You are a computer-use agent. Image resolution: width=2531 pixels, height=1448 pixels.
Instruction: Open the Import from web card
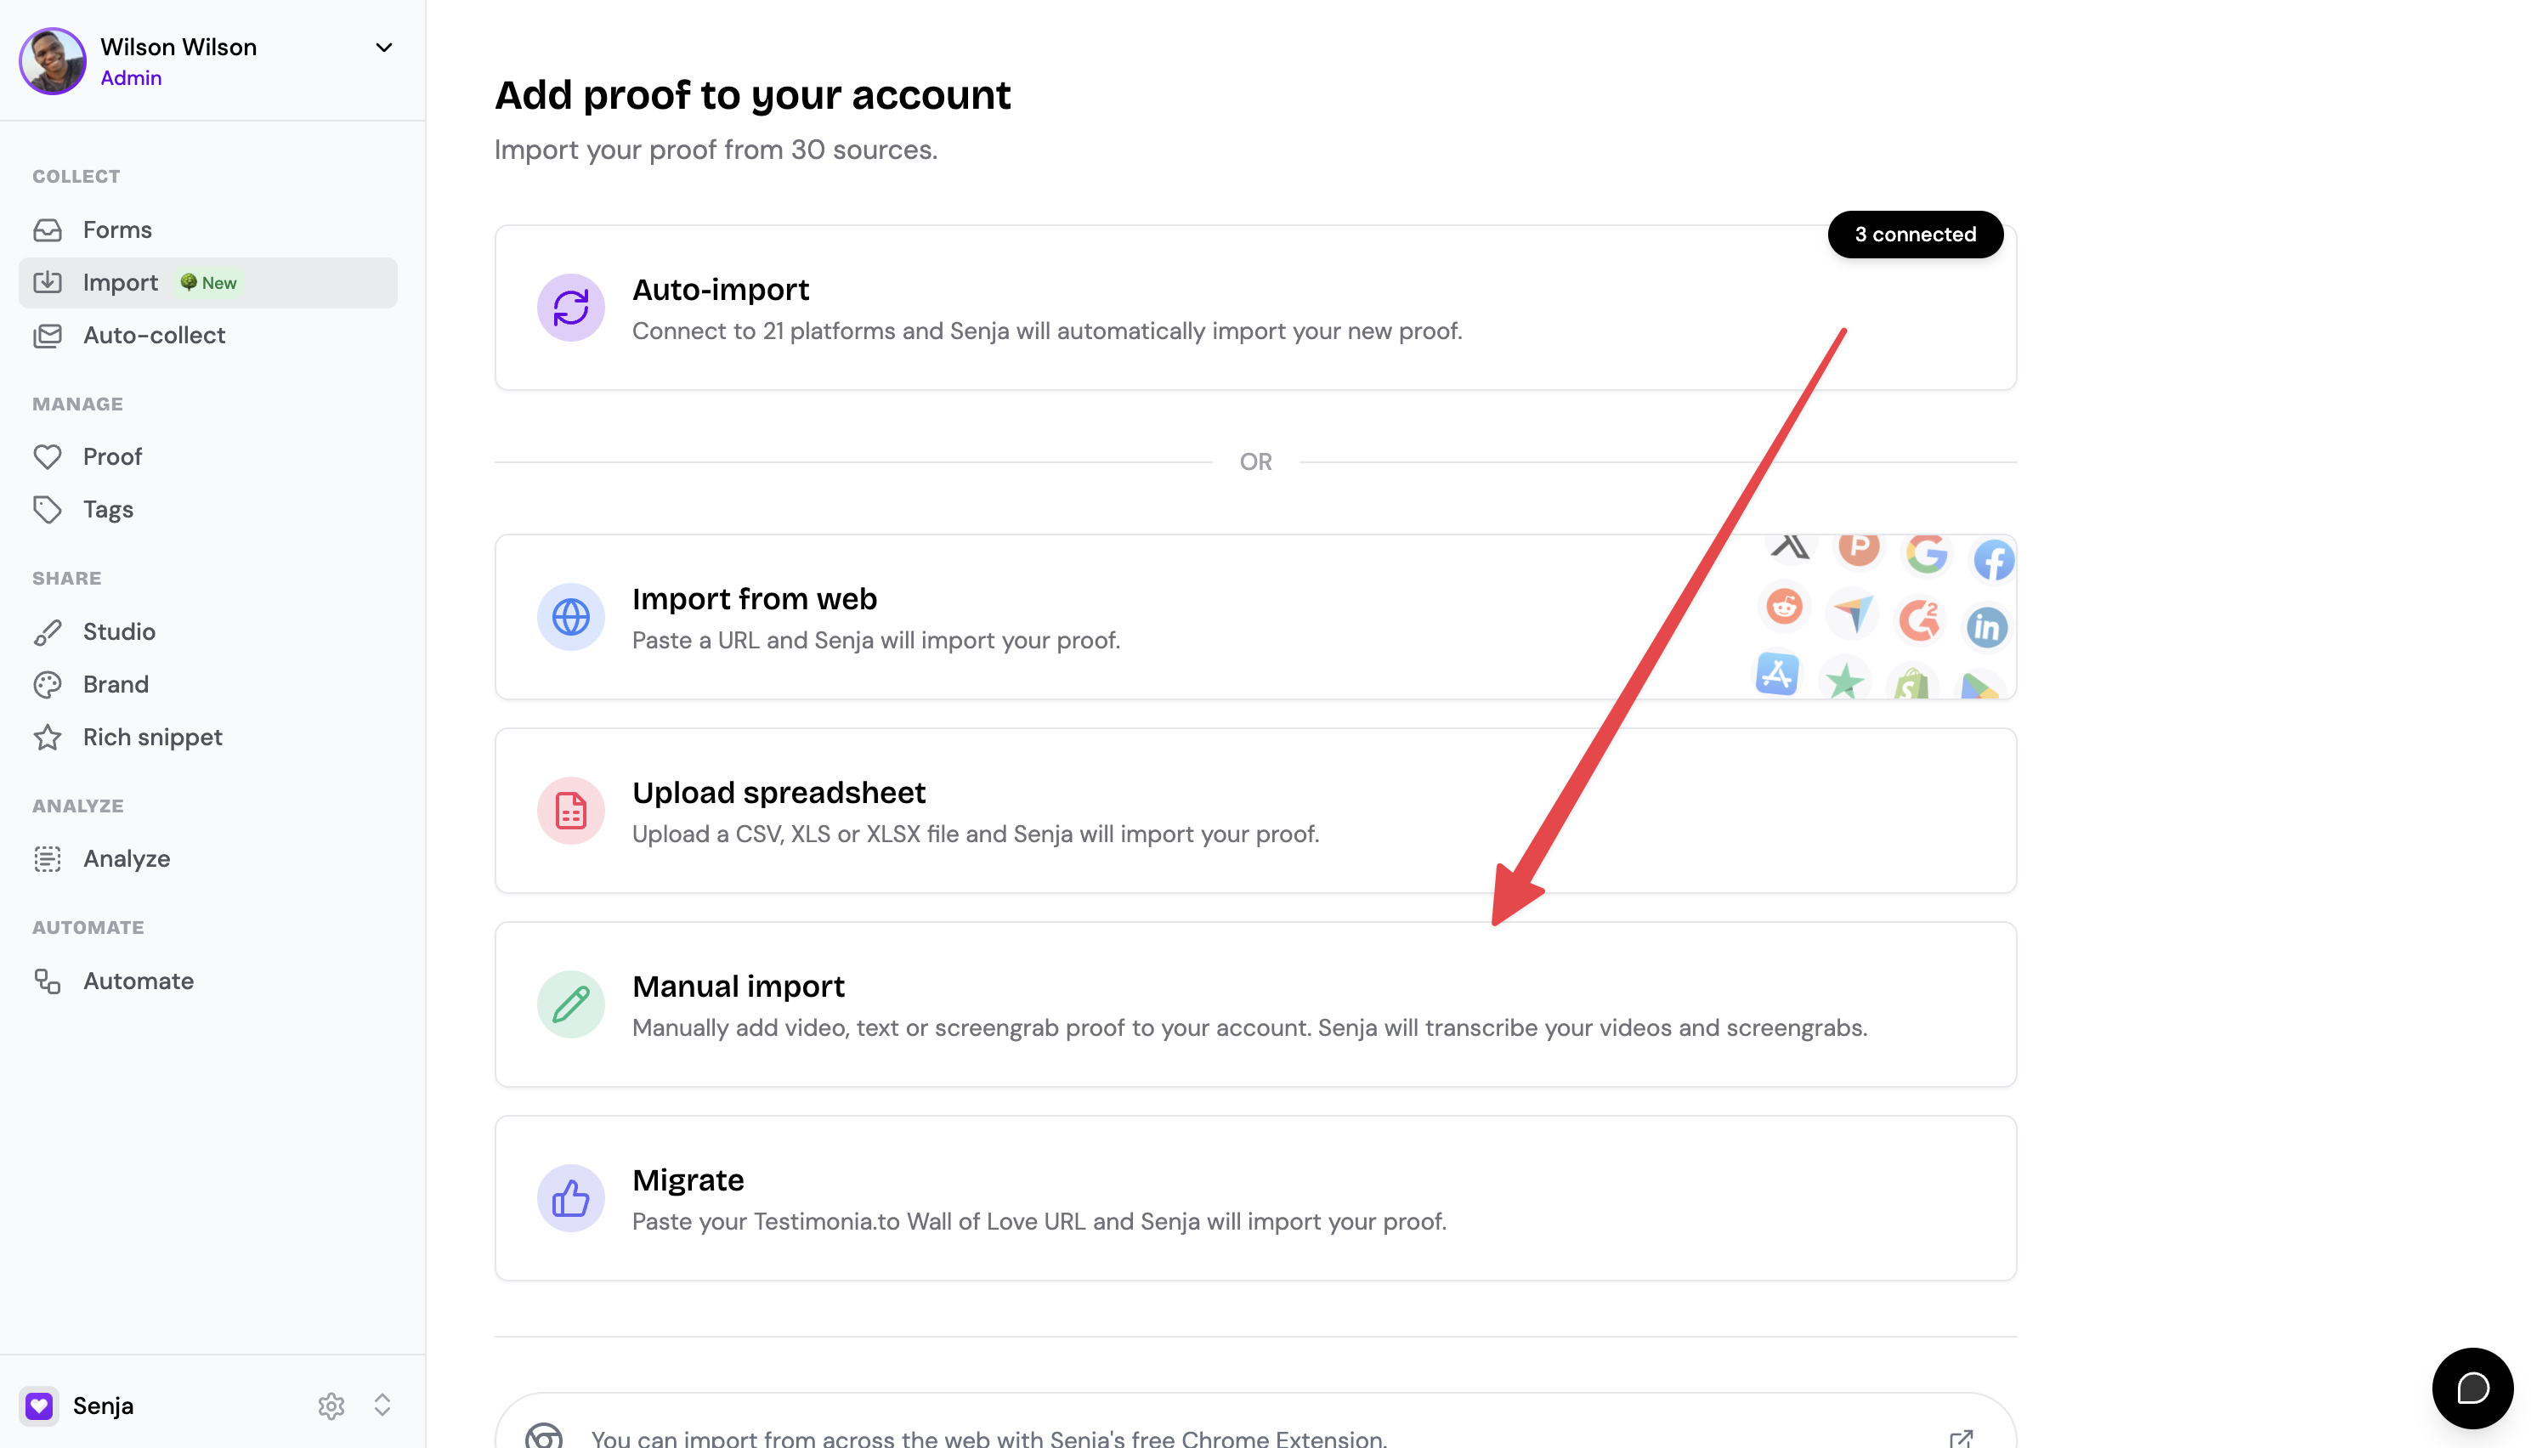(1255, 617)
